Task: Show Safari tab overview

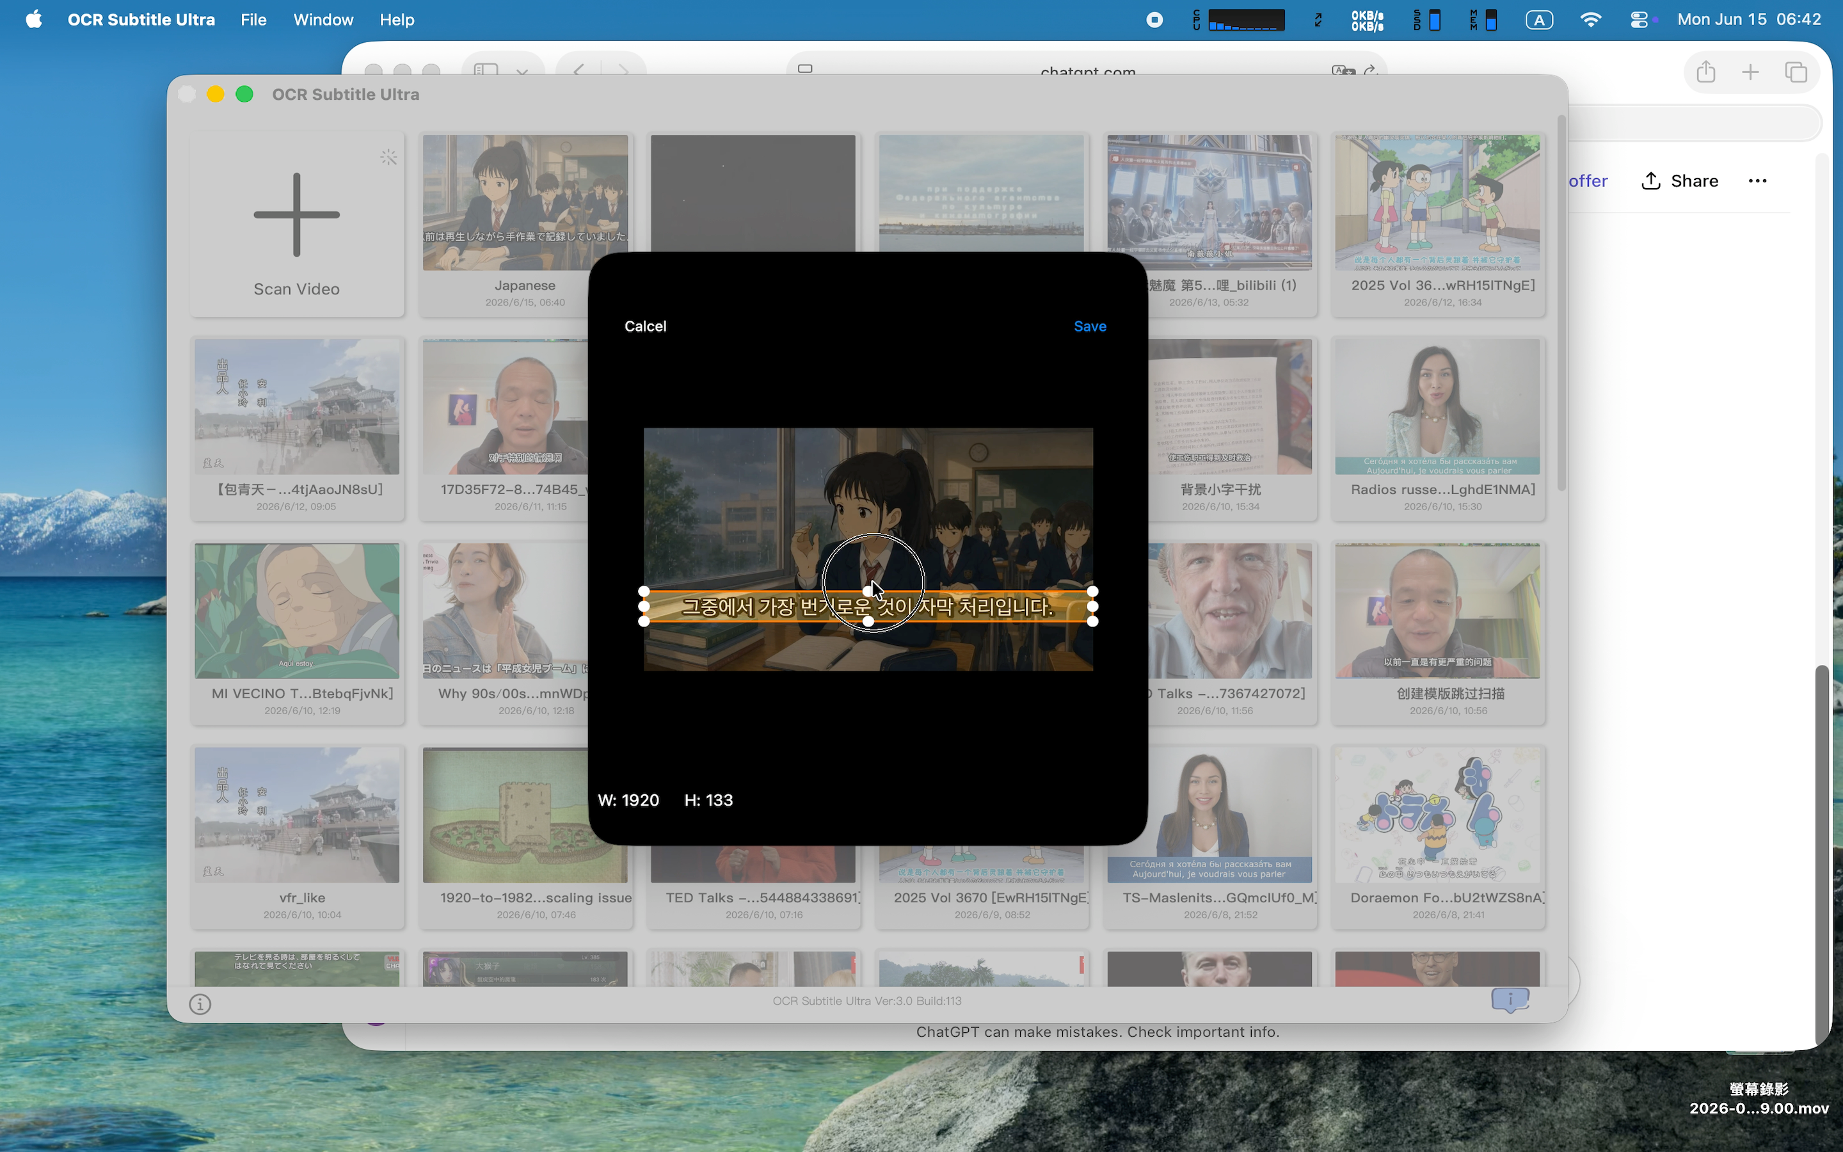Action: coord(1796,72)
